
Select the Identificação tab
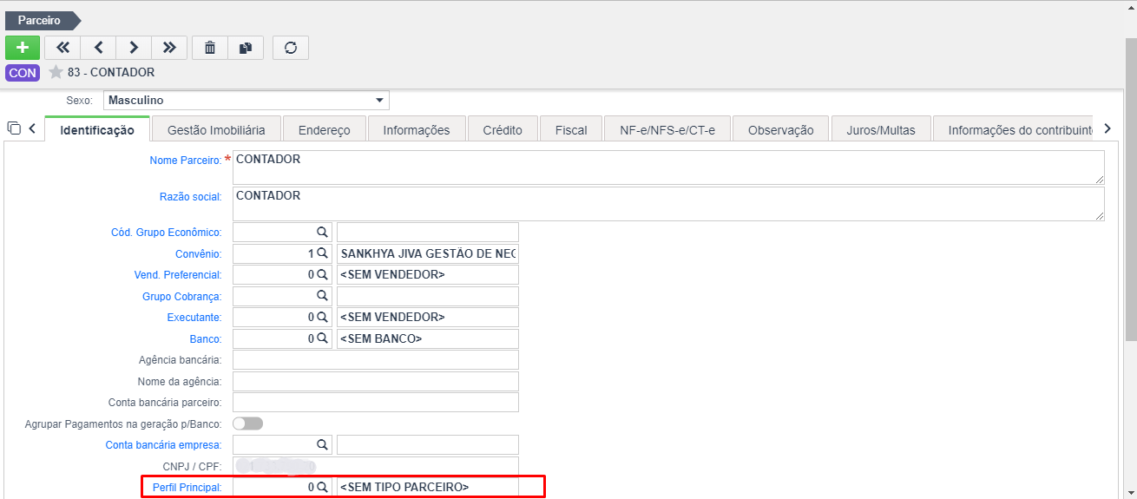tap(97, 129)
